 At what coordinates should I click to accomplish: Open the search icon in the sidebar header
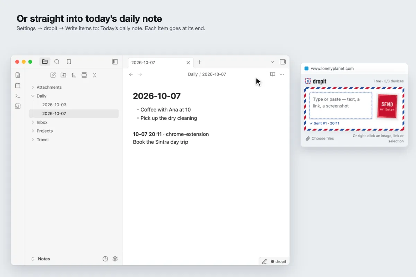pos(57,62)
